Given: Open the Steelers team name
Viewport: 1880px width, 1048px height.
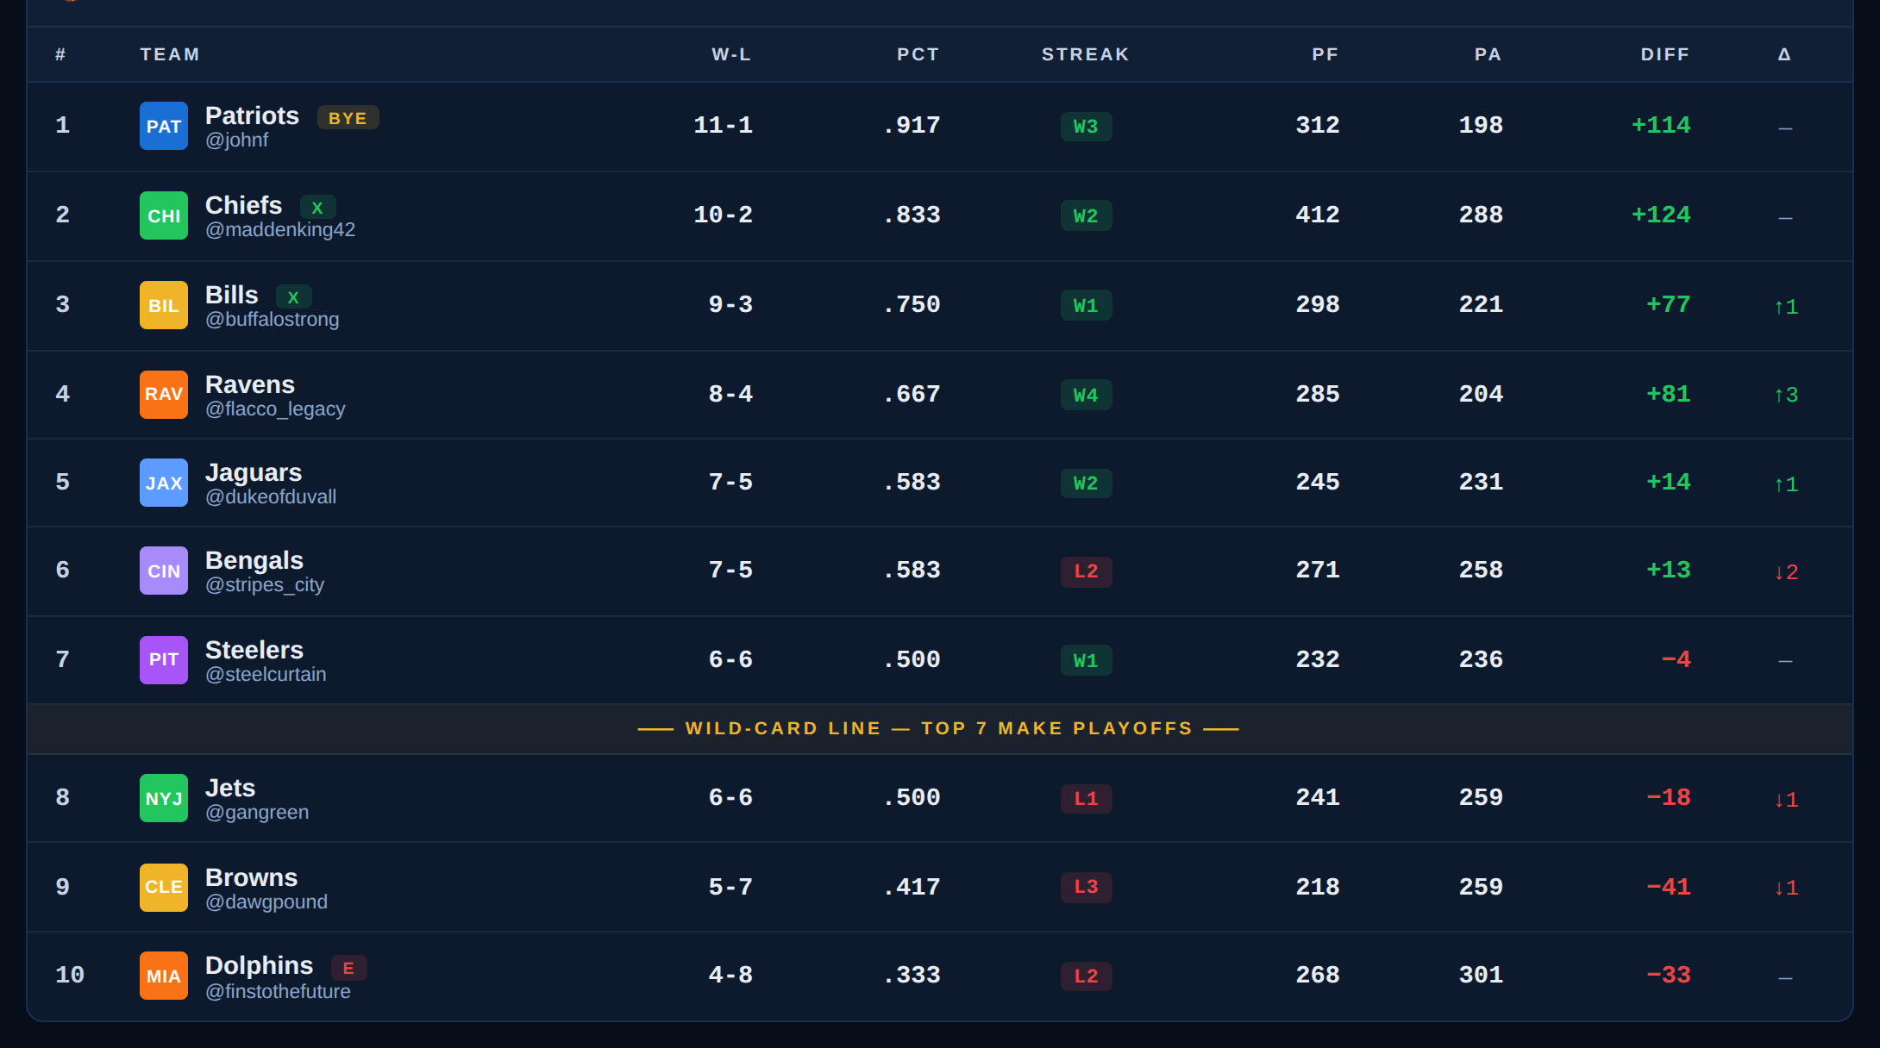Looking at the screenshot, I should pos(254,650).
